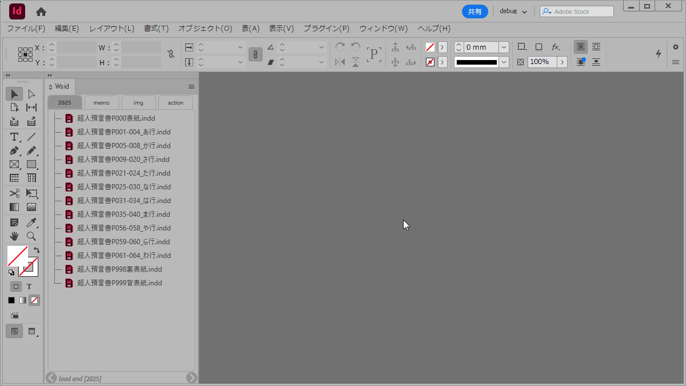Click the fill color swatch in toolbox
686x386 pixels.
(x=17, y=256)
